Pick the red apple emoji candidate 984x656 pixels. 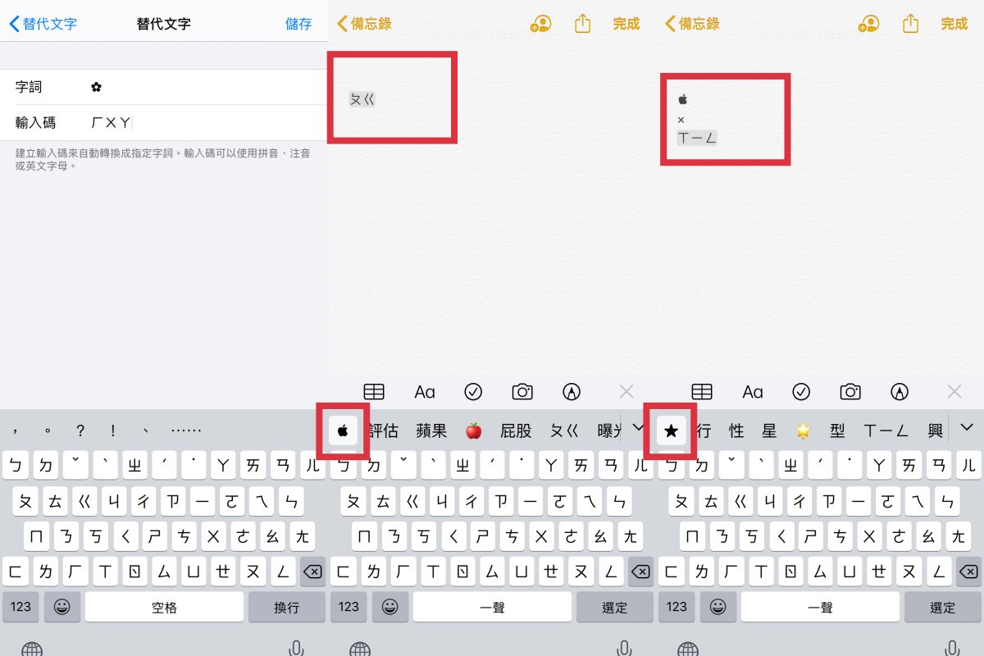(x=473, y=430)
